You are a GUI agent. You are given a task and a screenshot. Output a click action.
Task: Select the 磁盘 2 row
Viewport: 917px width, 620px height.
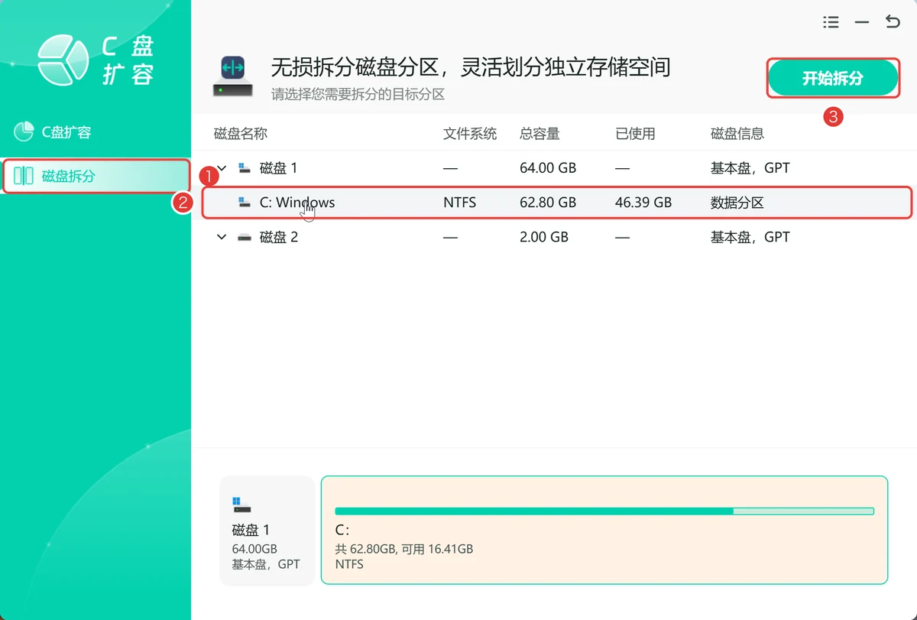pyautogui.click(x=554, y=237)
